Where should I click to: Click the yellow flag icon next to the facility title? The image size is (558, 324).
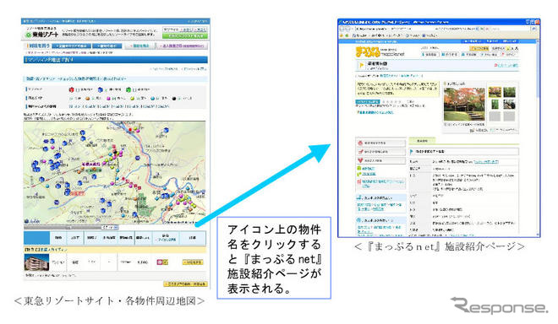pos(362,65)
